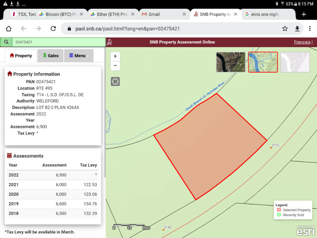The height and width of the screenshot is (238, 317).
Task: Switch to the Sales tab
Action: [51, 56]
